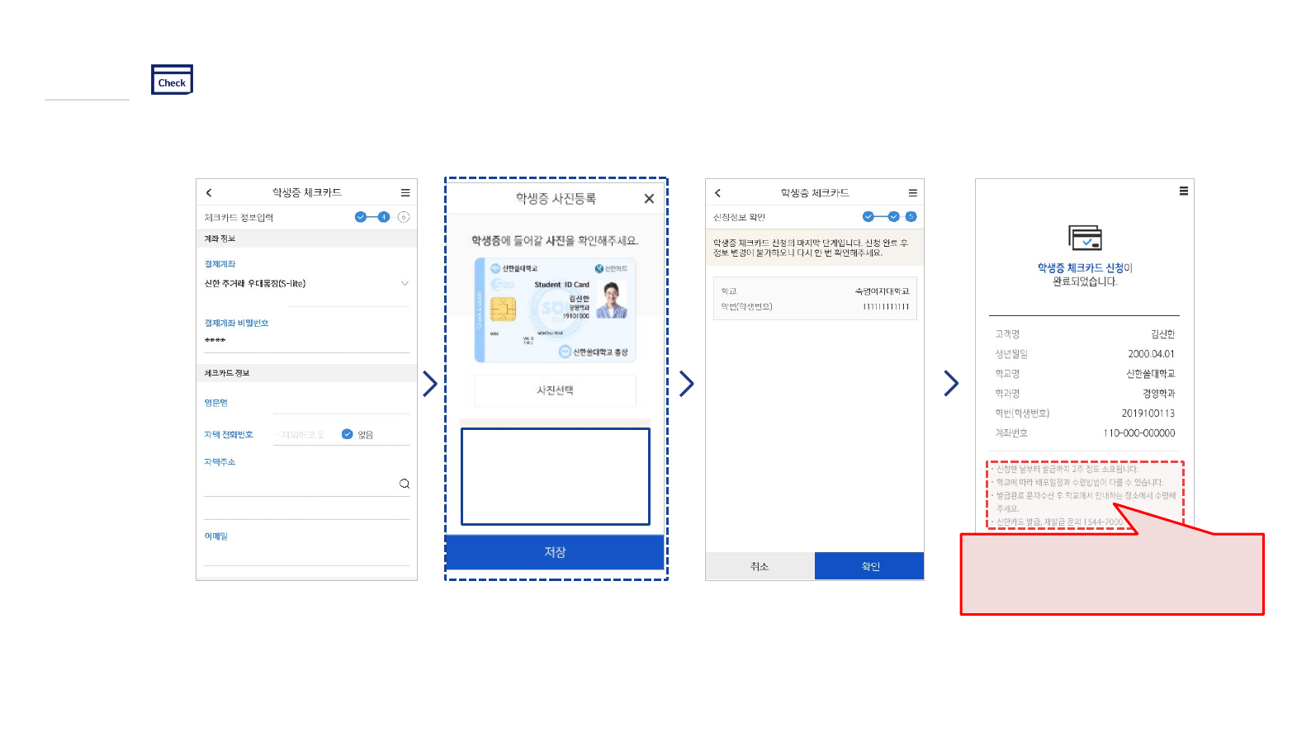Select 확인 at the bottom bar
Screen dimensions: 1311x737
tap(870, 566)
